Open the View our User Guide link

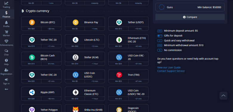169,67
